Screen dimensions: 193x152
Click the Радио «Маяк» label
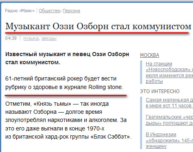(x=20, y=11)
